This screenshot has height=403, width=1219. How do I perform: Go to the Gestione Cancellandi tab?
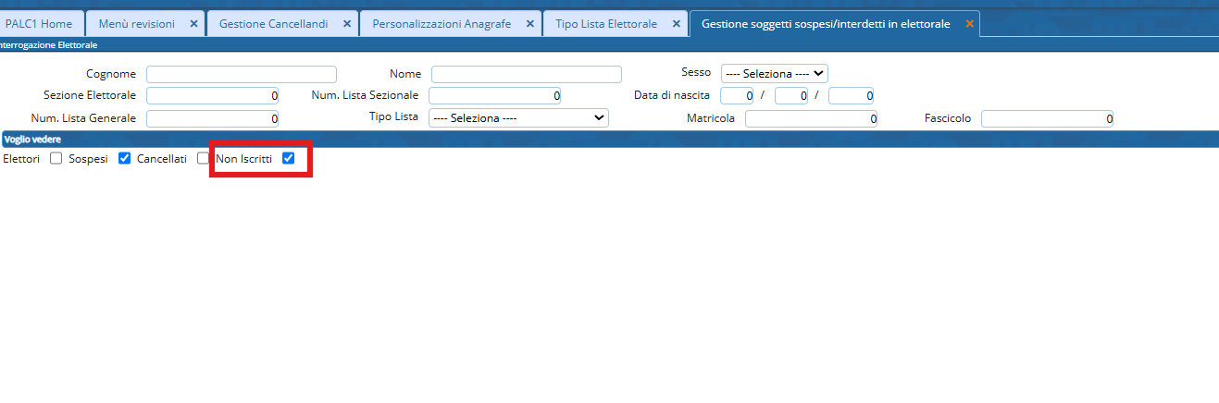pos(273,24)
